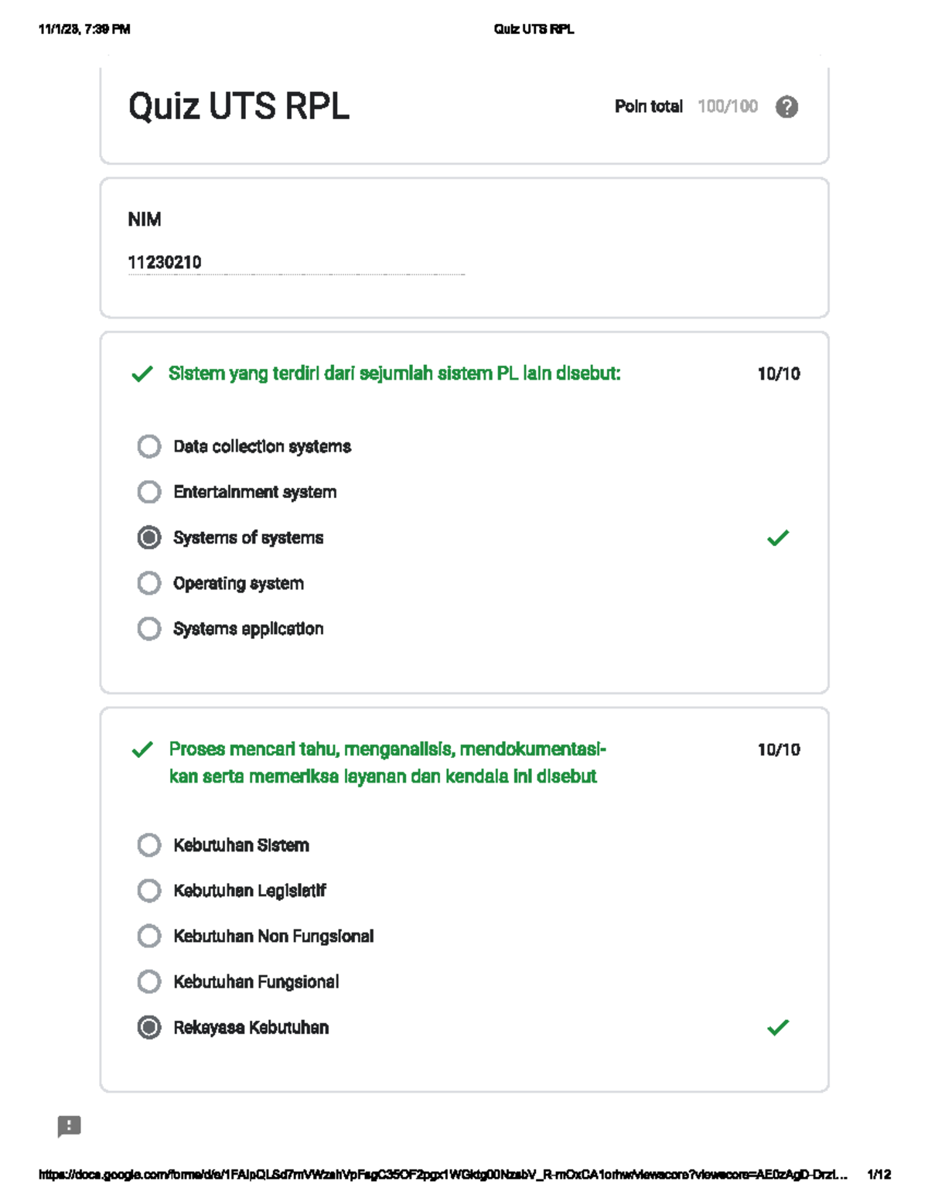The image size is (928, 1201).
Task: Open the docs.google.com forms URL
Action: click(x=442, y=1175)
